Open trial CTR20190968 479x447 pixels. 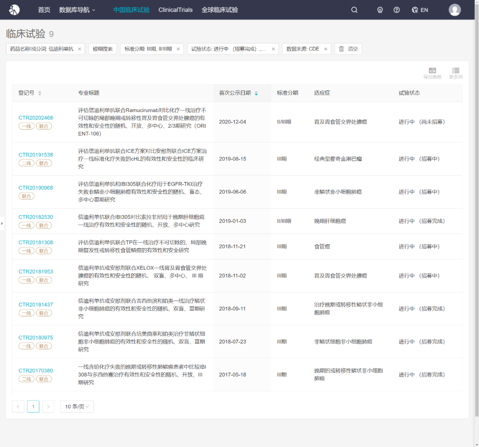pos(36,188)
